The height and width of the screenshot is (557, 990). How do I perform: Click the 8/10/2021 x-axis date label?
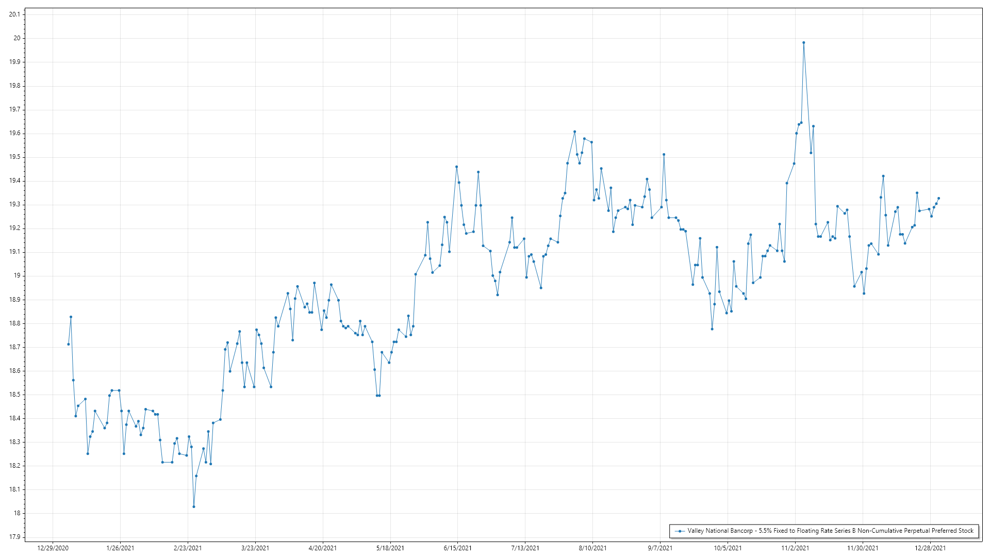coord(592,548)
